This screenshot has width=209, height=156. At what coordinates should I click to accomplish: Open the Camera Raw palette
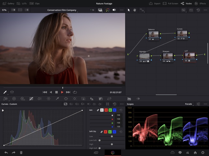coord(6,99)
